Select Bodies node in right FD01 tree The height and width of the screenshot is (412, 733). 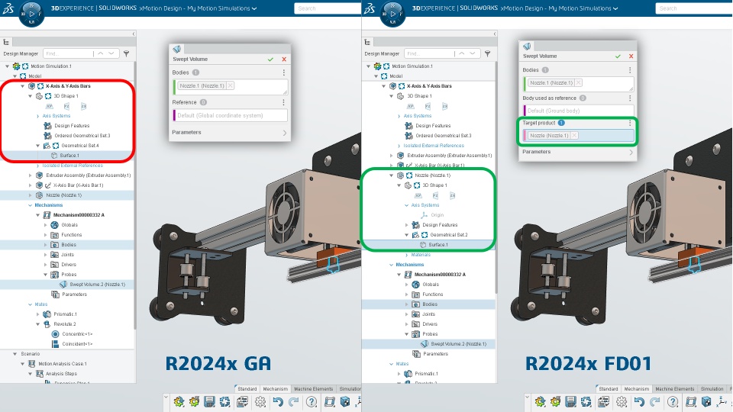(x=430, y=304)
